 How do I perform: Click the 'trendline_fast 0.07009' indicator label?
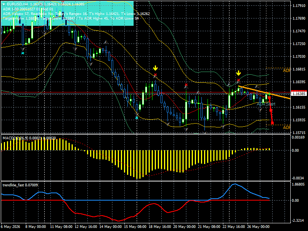pyautogui.click(x=20, y=185)
